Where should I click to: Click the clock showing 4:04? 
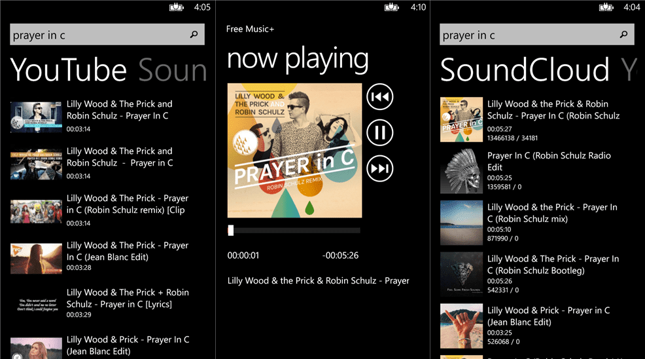pyautogui.click(x=632, y=7)
